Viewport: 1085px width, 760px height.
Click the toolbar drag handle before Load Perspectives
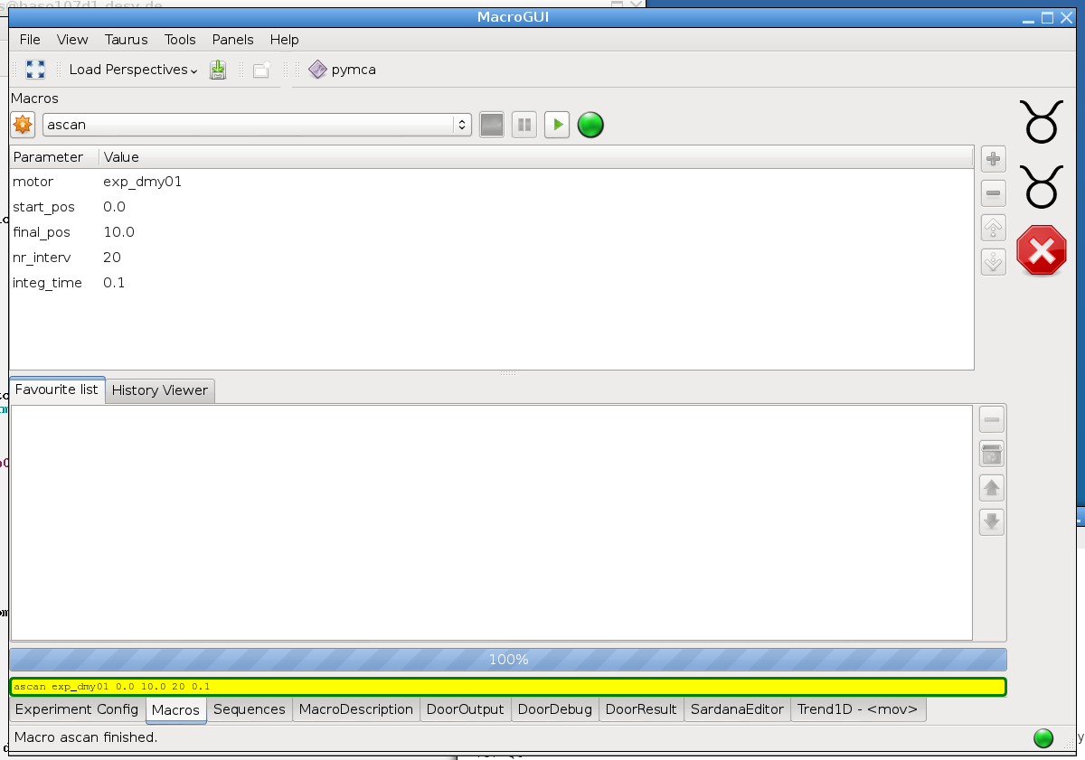click(x=60, y=70)
